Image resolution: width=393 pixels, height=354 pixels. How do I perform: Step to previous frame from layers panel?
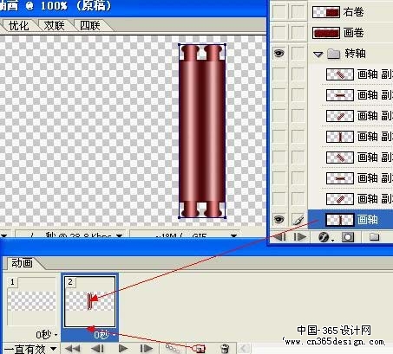coord(279,237)
